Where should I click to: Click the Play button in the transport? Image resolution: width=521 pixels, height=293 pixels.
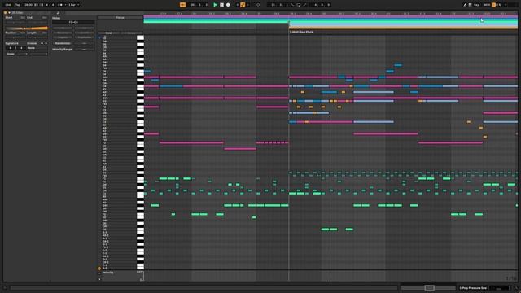215,5
